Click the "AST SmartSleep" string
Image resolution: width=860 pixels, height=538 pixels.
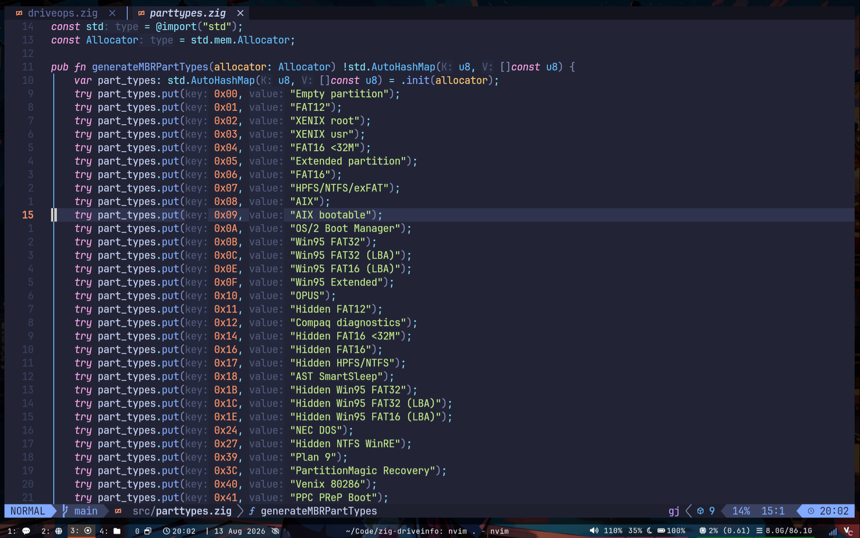click(x=336, y=376)
